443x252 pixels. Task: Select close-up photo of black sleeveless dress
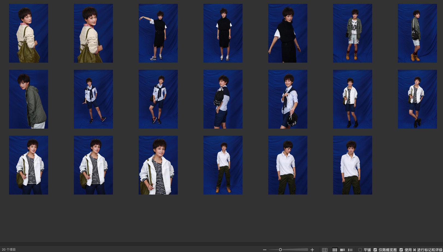(x=288, y=33)
